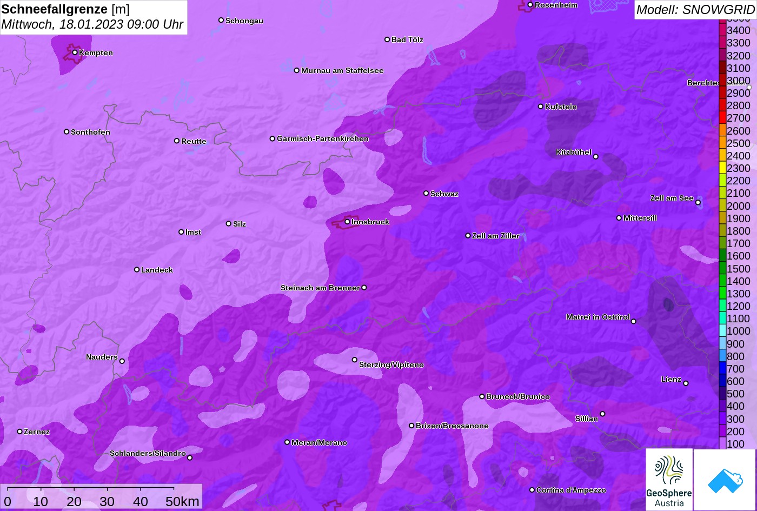Click the Bruneck/Brunico label
The height and width of the screenshot is (511, 757).
tap(518, 396)
